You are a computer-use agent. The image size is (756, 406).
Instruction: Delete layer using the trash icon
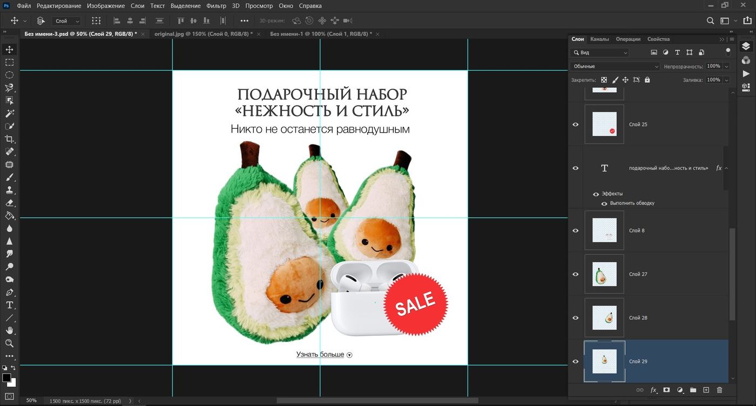pos(719,390)
